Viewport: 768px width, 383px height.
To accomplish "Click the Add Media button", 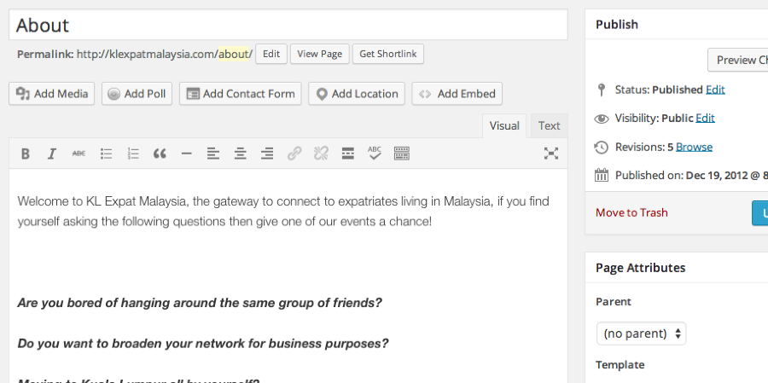I will (52, 94).
